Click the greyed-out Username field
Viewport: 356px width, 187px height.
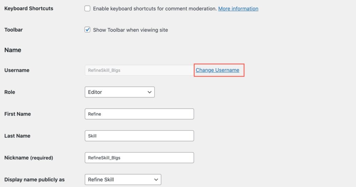tap(139, 70)
